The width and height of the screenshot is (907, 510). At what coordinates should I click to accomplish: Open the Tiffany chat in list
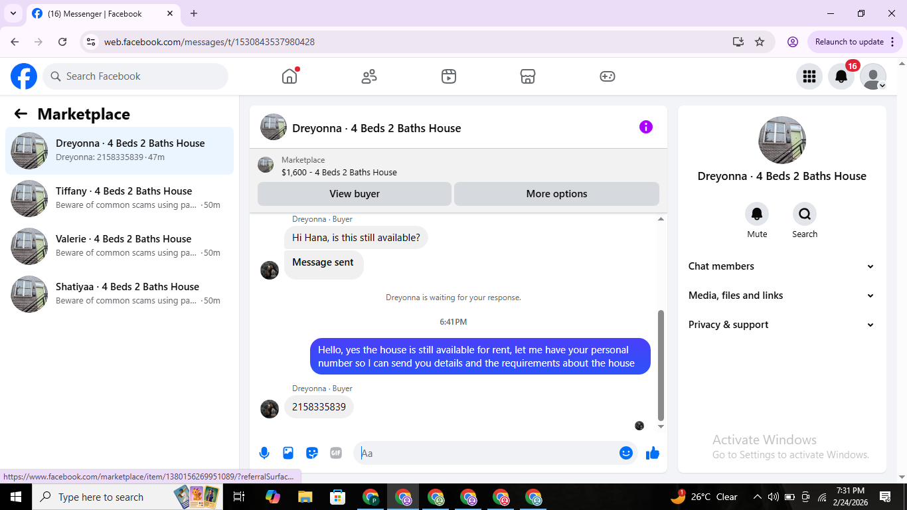point(120,199)
